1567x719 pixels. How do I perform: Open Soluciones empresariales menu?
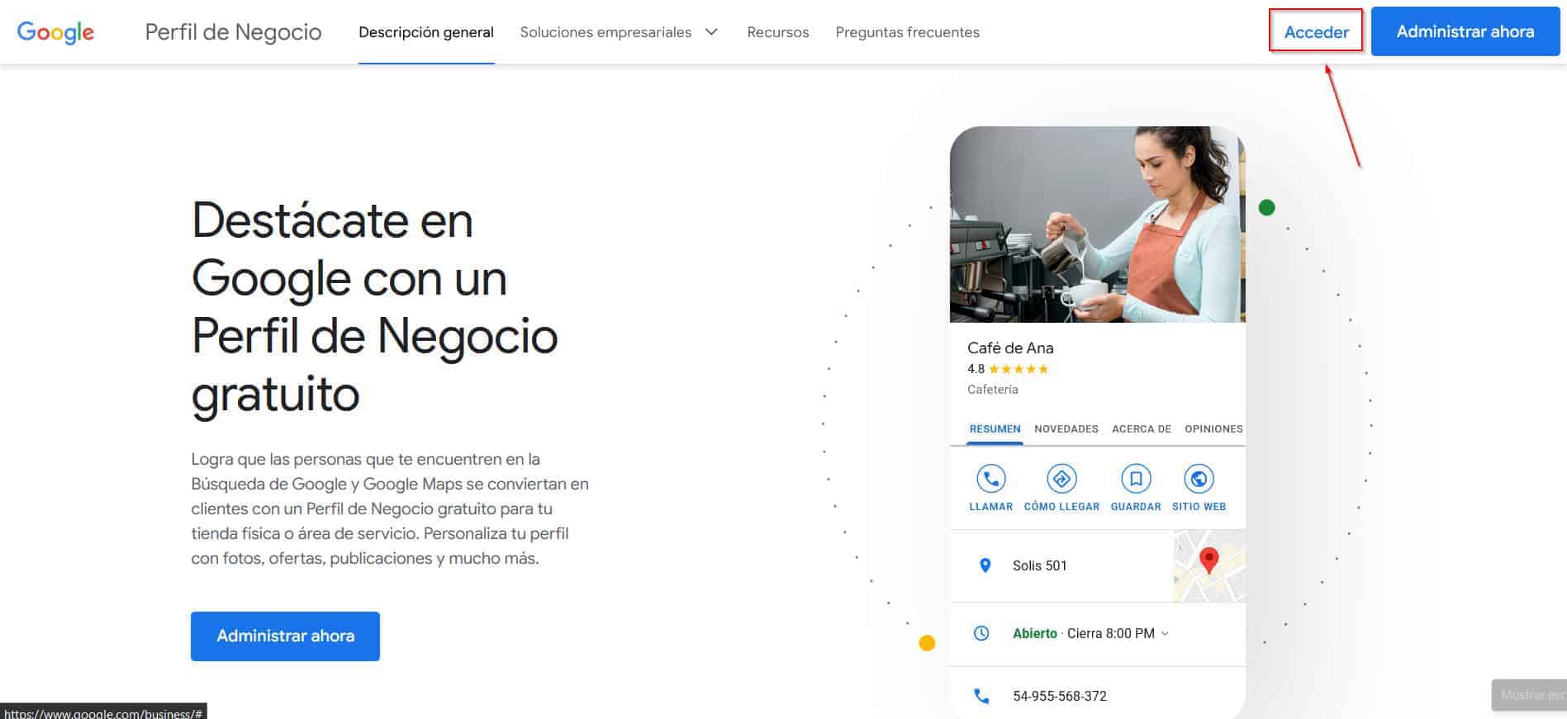click(605, 32)
